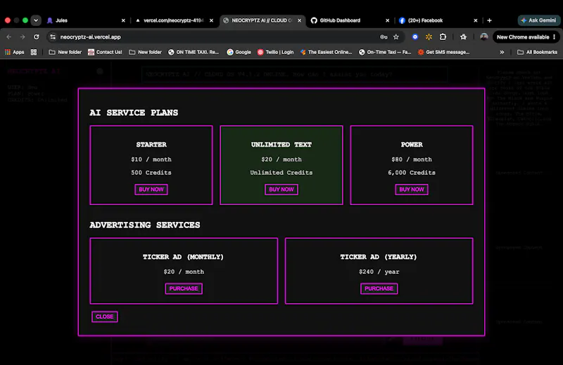This screenshot has height=365, width=563.
Task: Open the Extensions puzzle menu
Action: point(443,37)
